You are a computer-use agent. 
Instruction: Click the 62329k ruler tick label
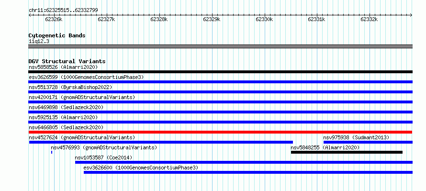click(x=212, y=19)
